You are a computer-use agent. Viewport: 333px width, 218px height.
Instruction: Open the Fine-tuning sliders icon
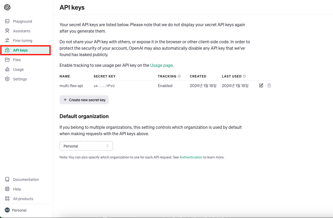tap(7, 41)
